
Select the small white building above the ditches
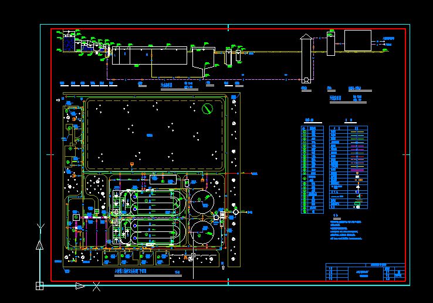pos(163,180)
